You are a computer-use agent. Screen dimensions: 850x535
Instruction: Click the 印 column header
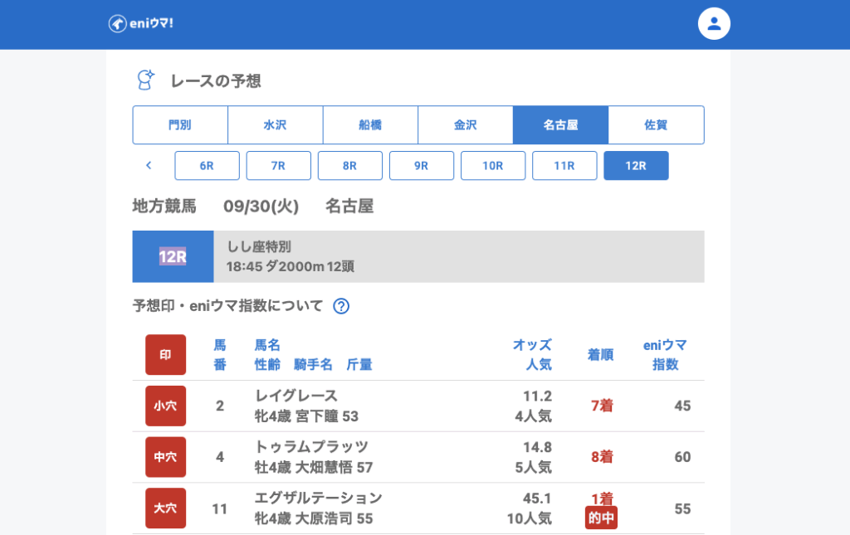(x=165, y=355)
